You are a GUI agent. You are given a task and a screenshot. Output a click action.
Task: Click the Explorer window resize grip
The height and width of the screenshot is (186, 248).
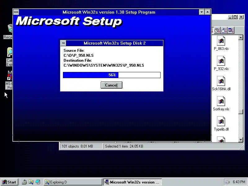tap(242, 147)
